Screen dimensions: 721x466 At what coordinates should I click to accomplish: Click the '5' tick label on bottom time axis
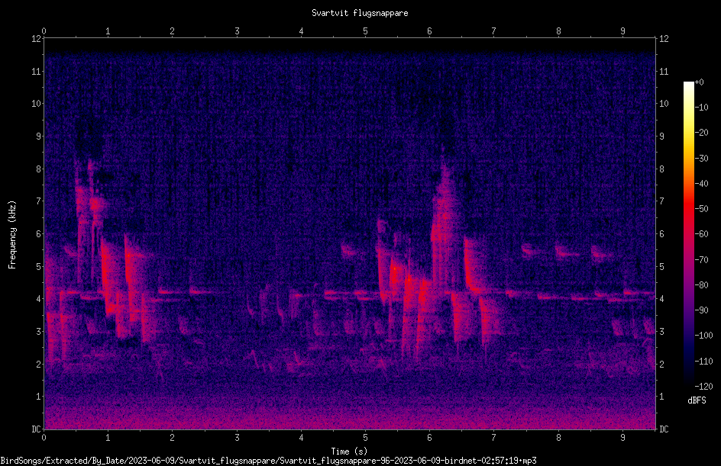[365, 438]
